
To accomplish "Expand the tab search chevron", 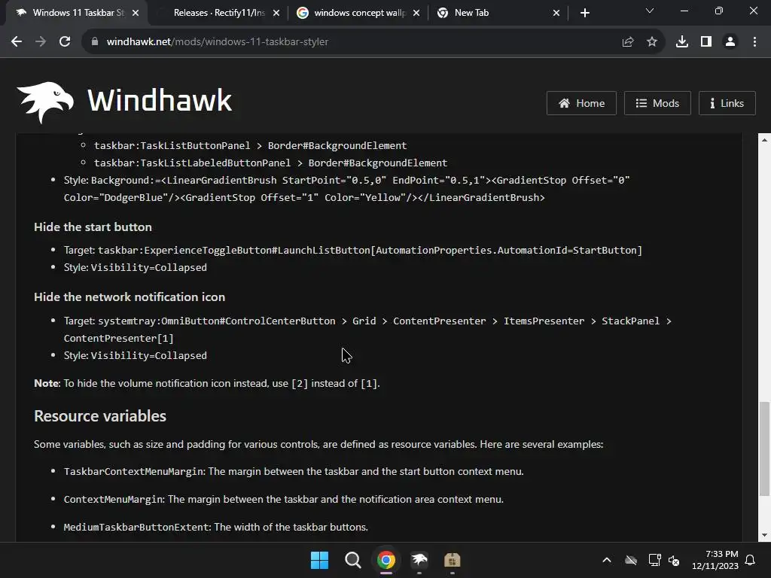I will [649, 11].
